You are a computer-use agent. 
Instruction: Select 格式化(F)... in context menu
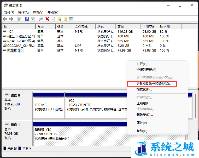157,89
